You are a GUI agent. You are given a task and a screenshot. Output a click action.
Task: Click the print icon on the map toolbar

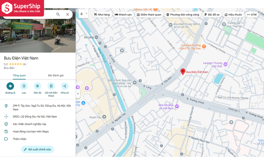(82, 14)
